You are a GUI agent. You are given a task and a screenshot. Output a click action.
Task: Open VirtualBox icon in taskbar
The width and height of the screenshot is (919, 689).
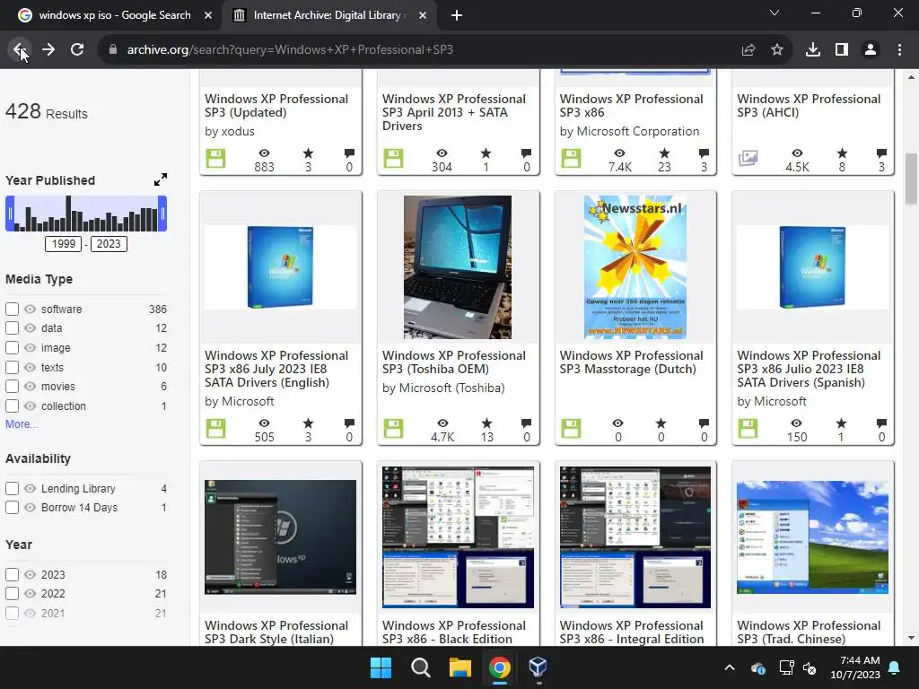[x=538, y=667]
